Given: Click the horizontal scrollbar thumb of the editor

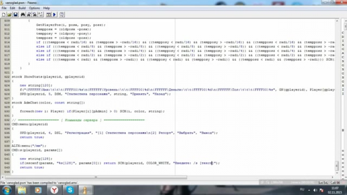Looking at the screenshot, I should (96, 177).
